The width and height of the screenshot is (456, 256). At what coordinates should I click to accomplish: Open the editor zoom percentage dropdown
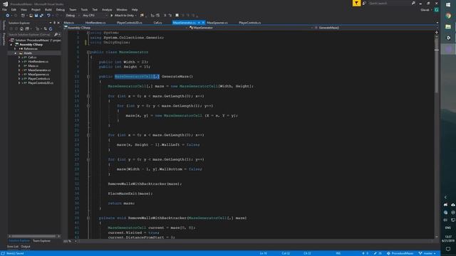point(70,241)
